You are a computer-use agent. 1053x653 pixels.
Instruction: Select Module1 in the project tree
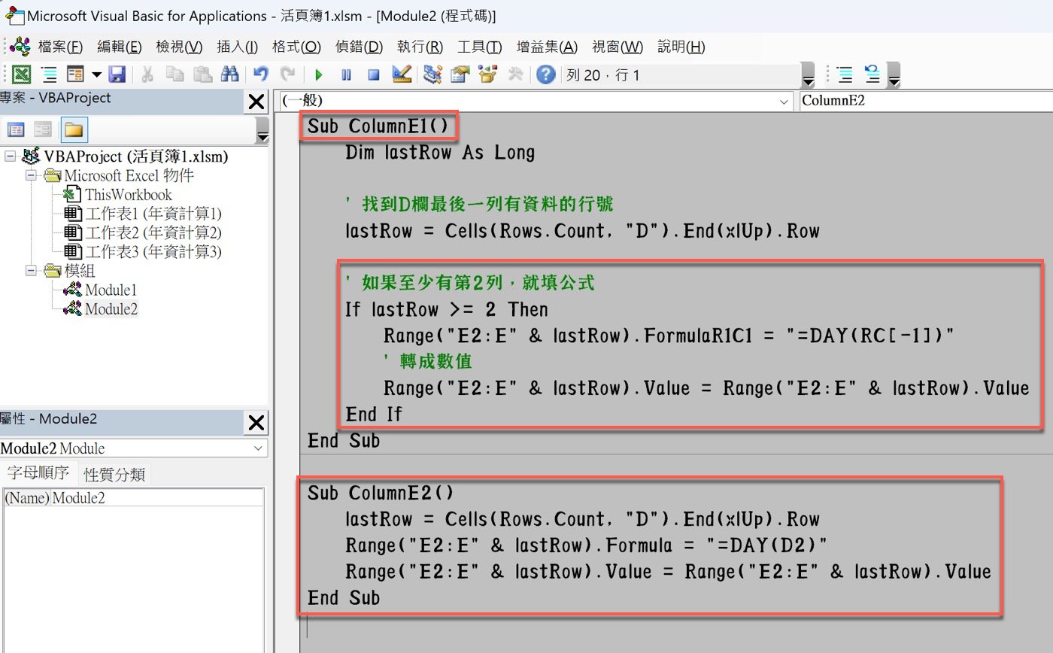pyautogui.click(x=111, y=290)
